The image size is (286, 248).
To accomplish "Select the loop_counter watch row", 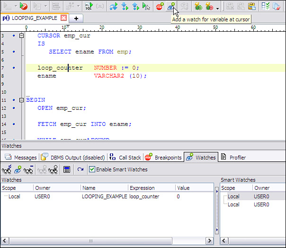I will [x=107, y=196].
